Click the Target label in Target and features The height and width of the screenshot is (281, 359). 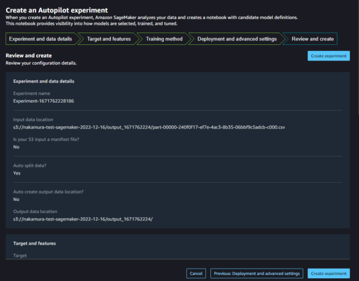(x=20, y=256)
